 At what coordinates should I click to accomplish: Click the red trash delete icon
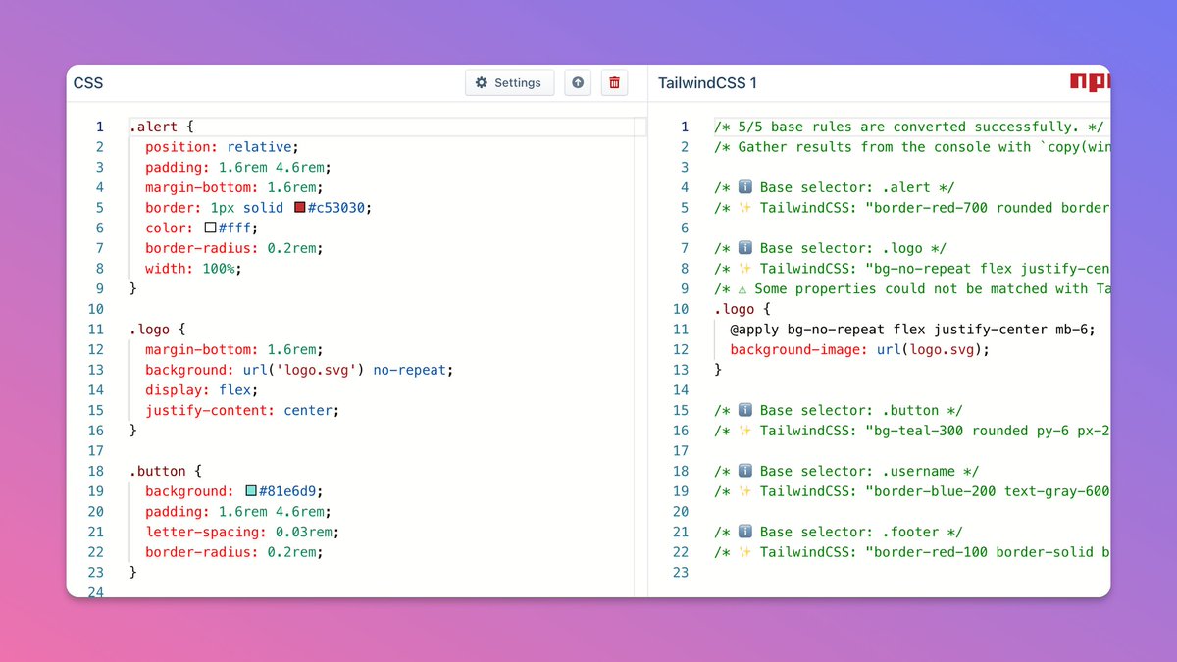[614, 83]
